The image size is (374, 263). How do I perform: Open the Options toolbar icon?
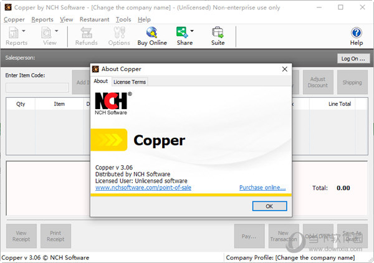tap(119, 36)
